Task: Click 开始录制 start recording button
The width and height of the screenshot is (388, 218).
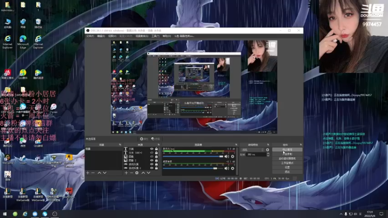Action: 287,154
